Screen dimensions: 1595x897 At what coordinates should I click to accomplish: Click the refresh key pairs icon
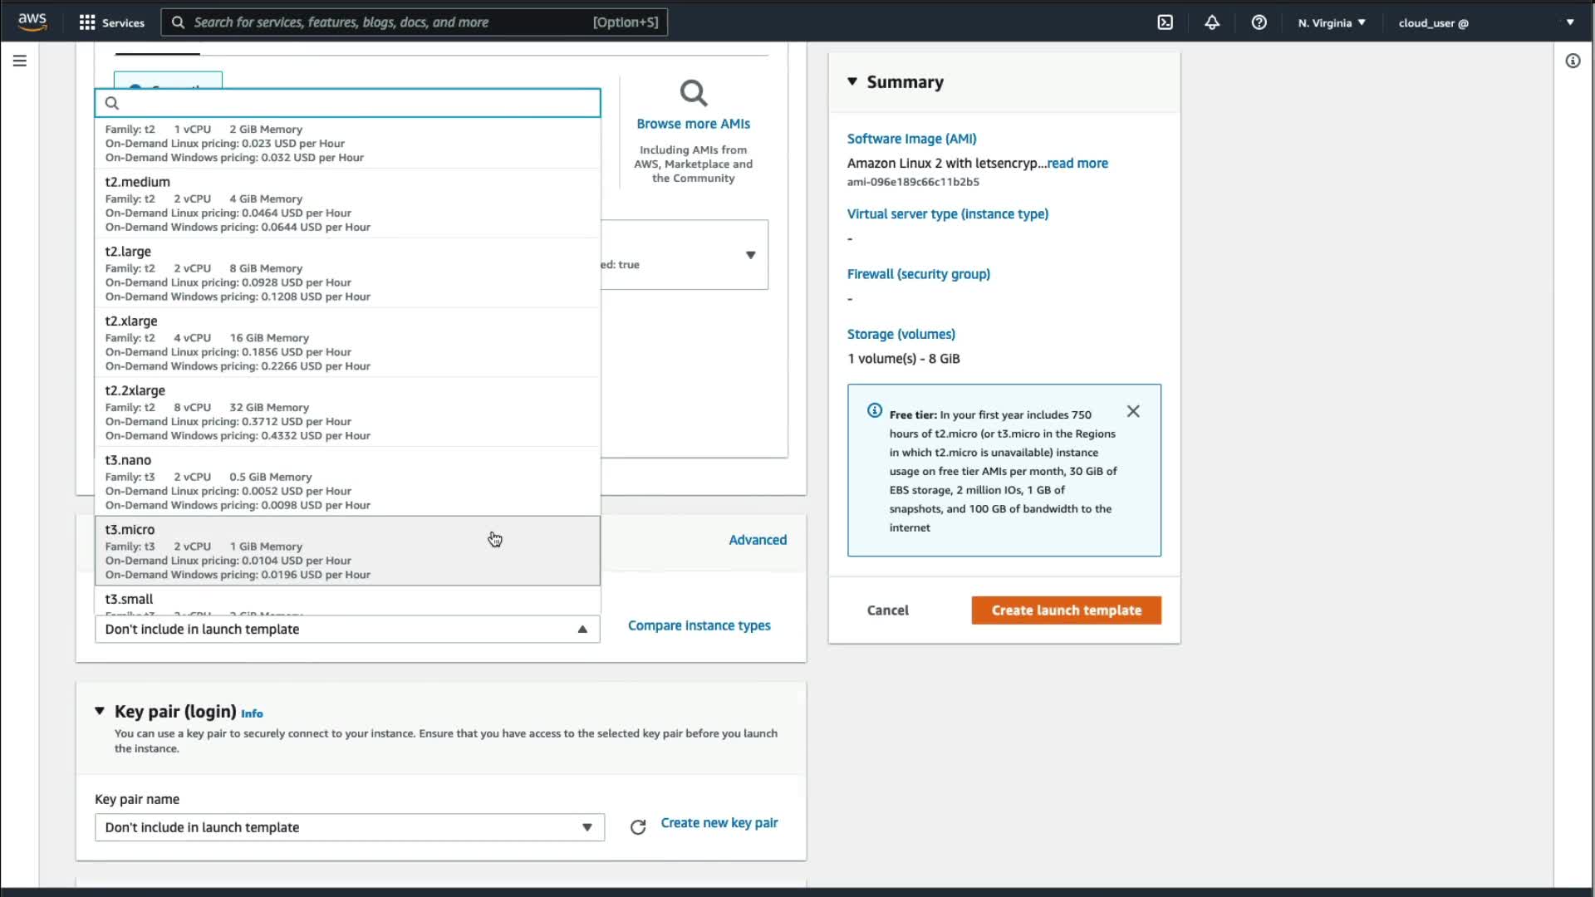pyautogui.click(x=637, y=827)
